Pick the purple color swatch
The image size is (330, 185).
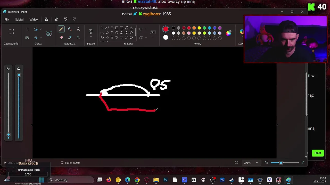point(220,28)
